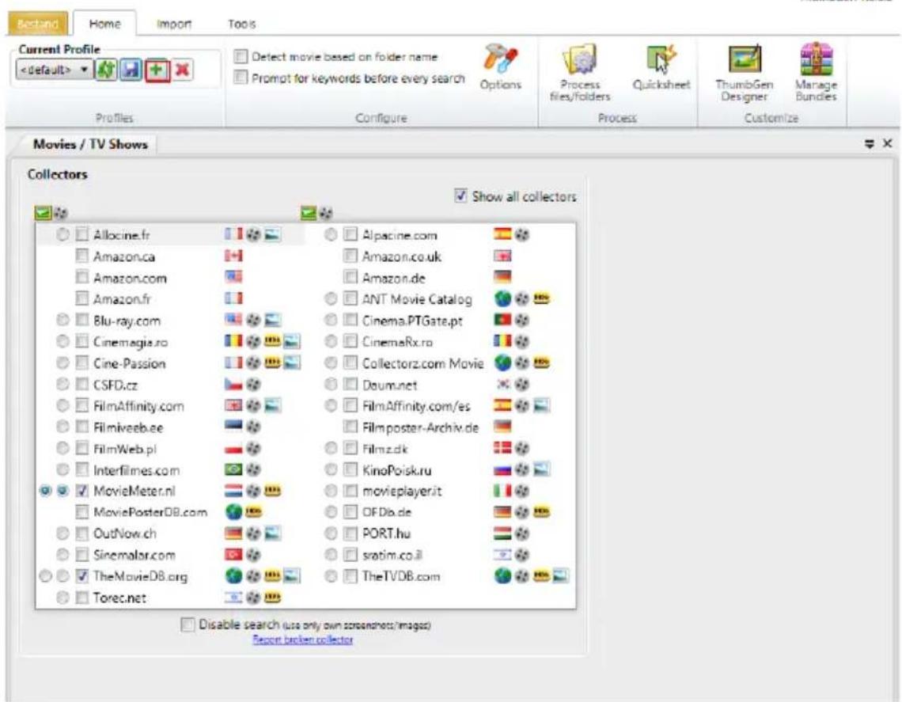Check the OutNow.ch collector checkbox
The width and height of the screenshot is (902, 702).
(x=82, y=533)
